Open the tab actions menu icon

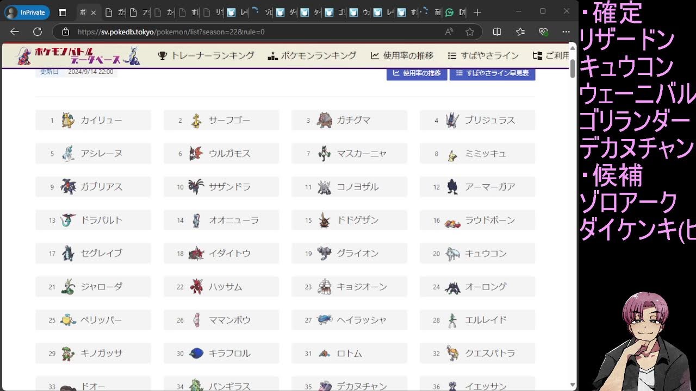[63, 12]
